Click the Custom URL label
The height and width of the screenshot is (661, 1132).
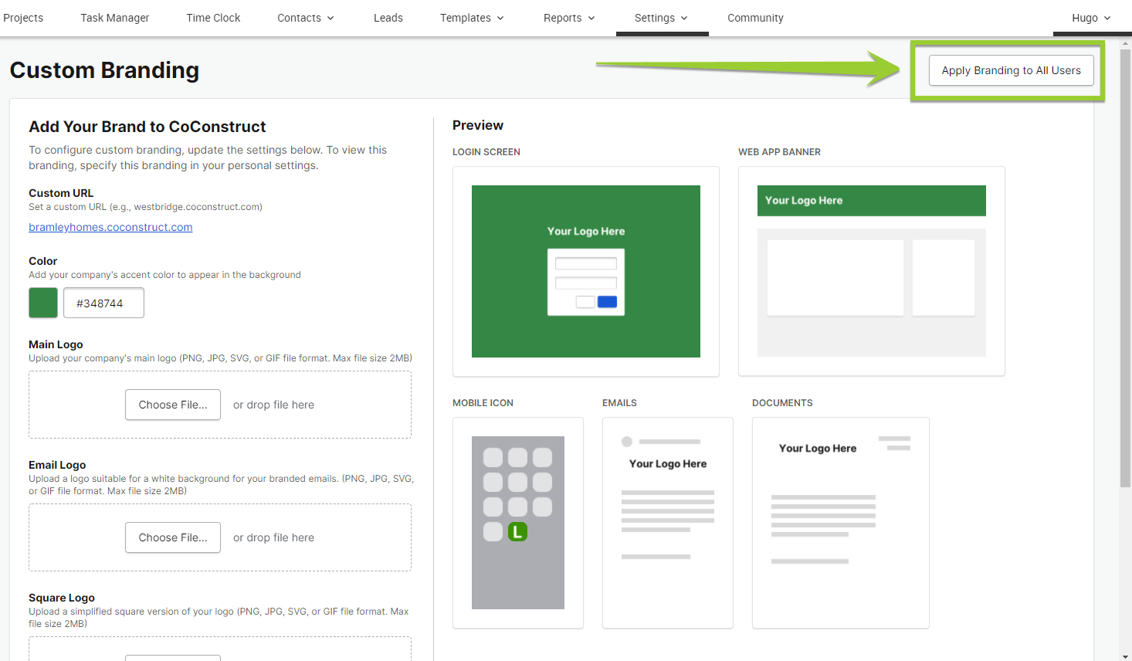pos(61,193)
